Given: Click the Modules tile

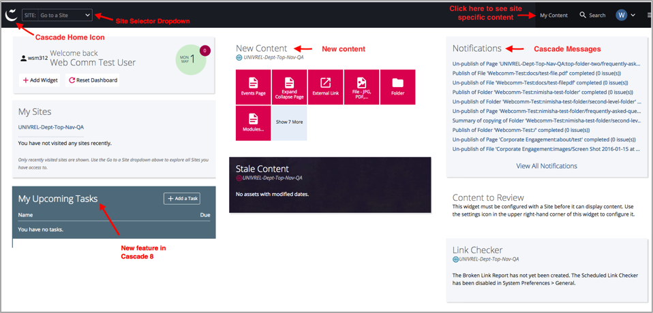Looking at the screenshot, I should coord(253,123).
